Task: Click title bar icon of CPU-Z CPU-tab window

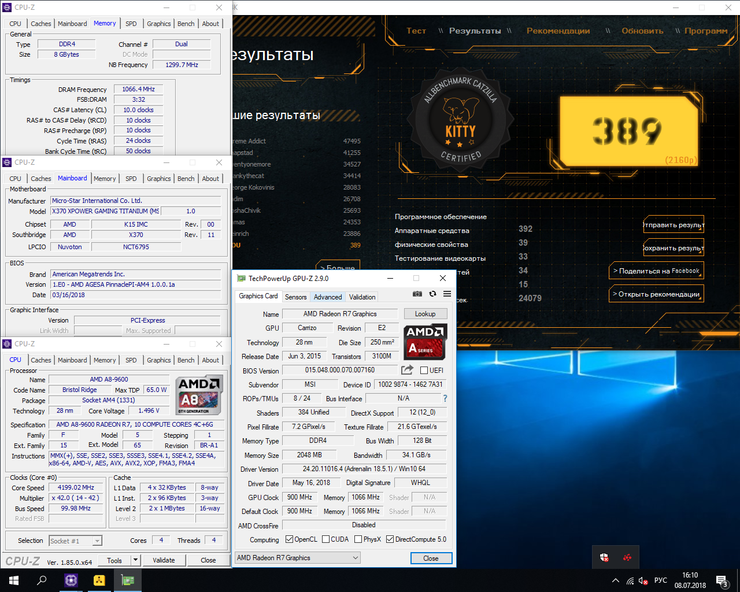Action: pos(7,344)
